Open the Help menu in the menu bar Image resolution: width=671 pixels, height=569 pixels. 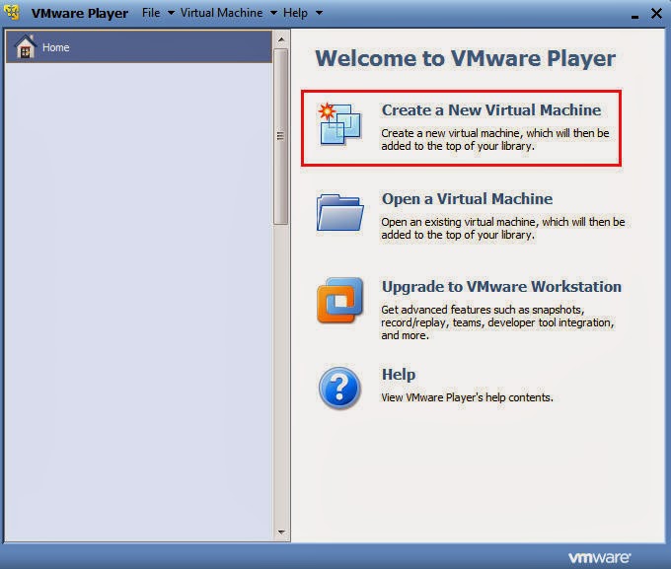[x=295, y=13]
